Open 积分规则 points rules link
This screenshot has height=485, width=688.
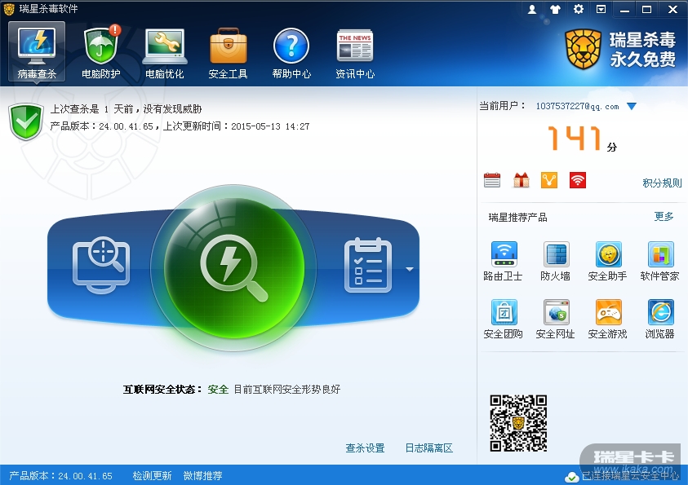662,183
